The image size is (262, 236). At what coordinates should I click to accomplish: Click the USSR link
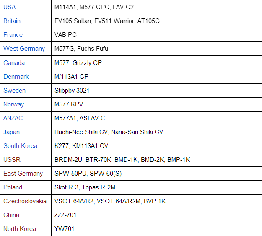coord(12,160)
